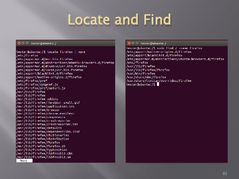Click '/usr/bin/firefox' in right terminal
Screen dimensions: 239x179
point(141,74)
